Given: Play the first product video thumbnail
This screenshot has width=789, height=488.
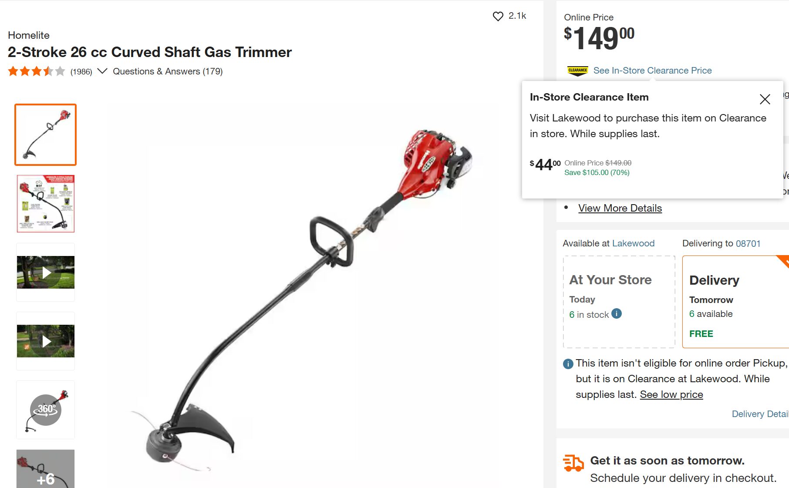Looking at the screenshot, I should pos(46,272).
